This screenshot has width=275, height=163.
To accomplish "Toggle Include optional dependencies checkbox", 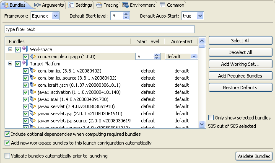I will tap(7, 134).
